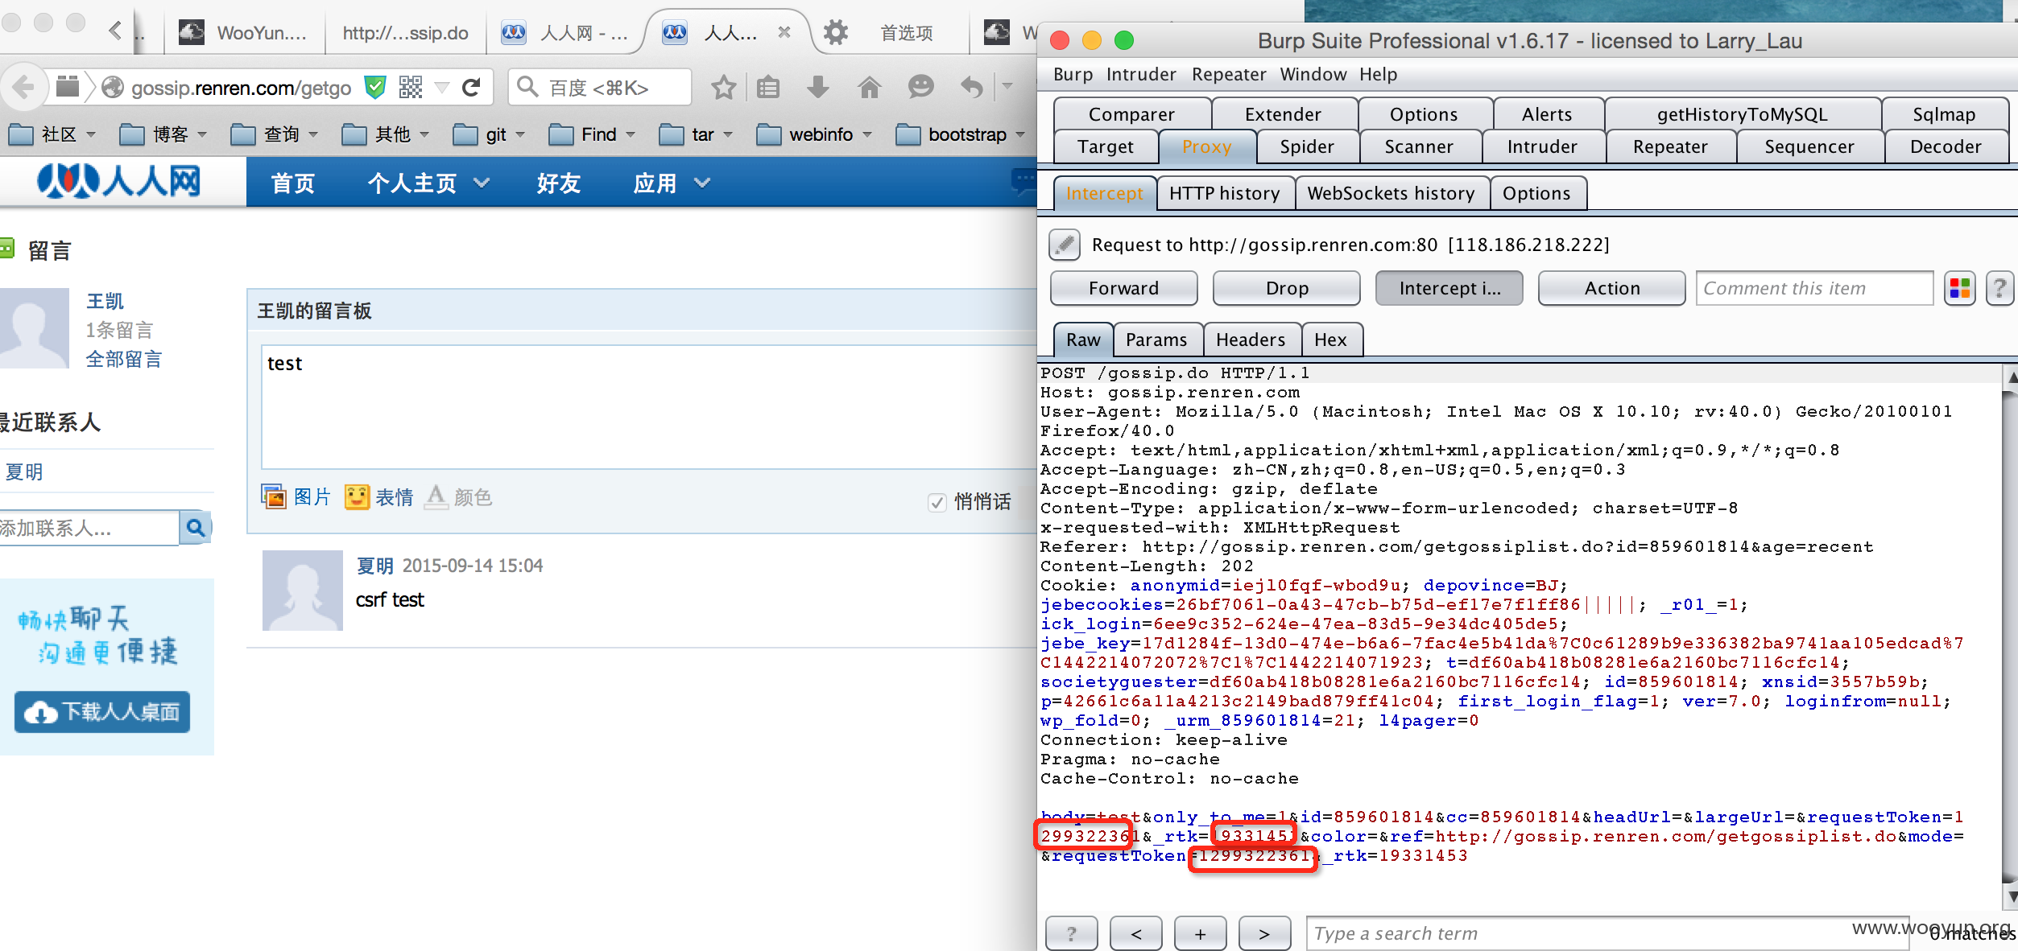Close the active 人人 tab

pos(784,33)
